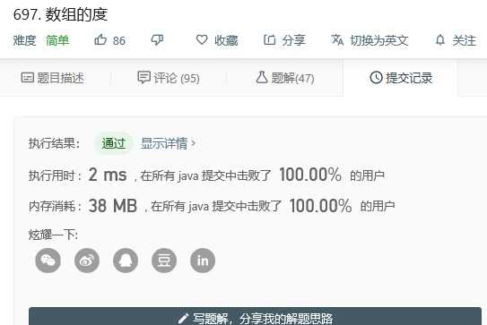The image size is (487, 325).
Task: Click the 显示详情 link
Action: pyautogui.click(x=164, y=143)
